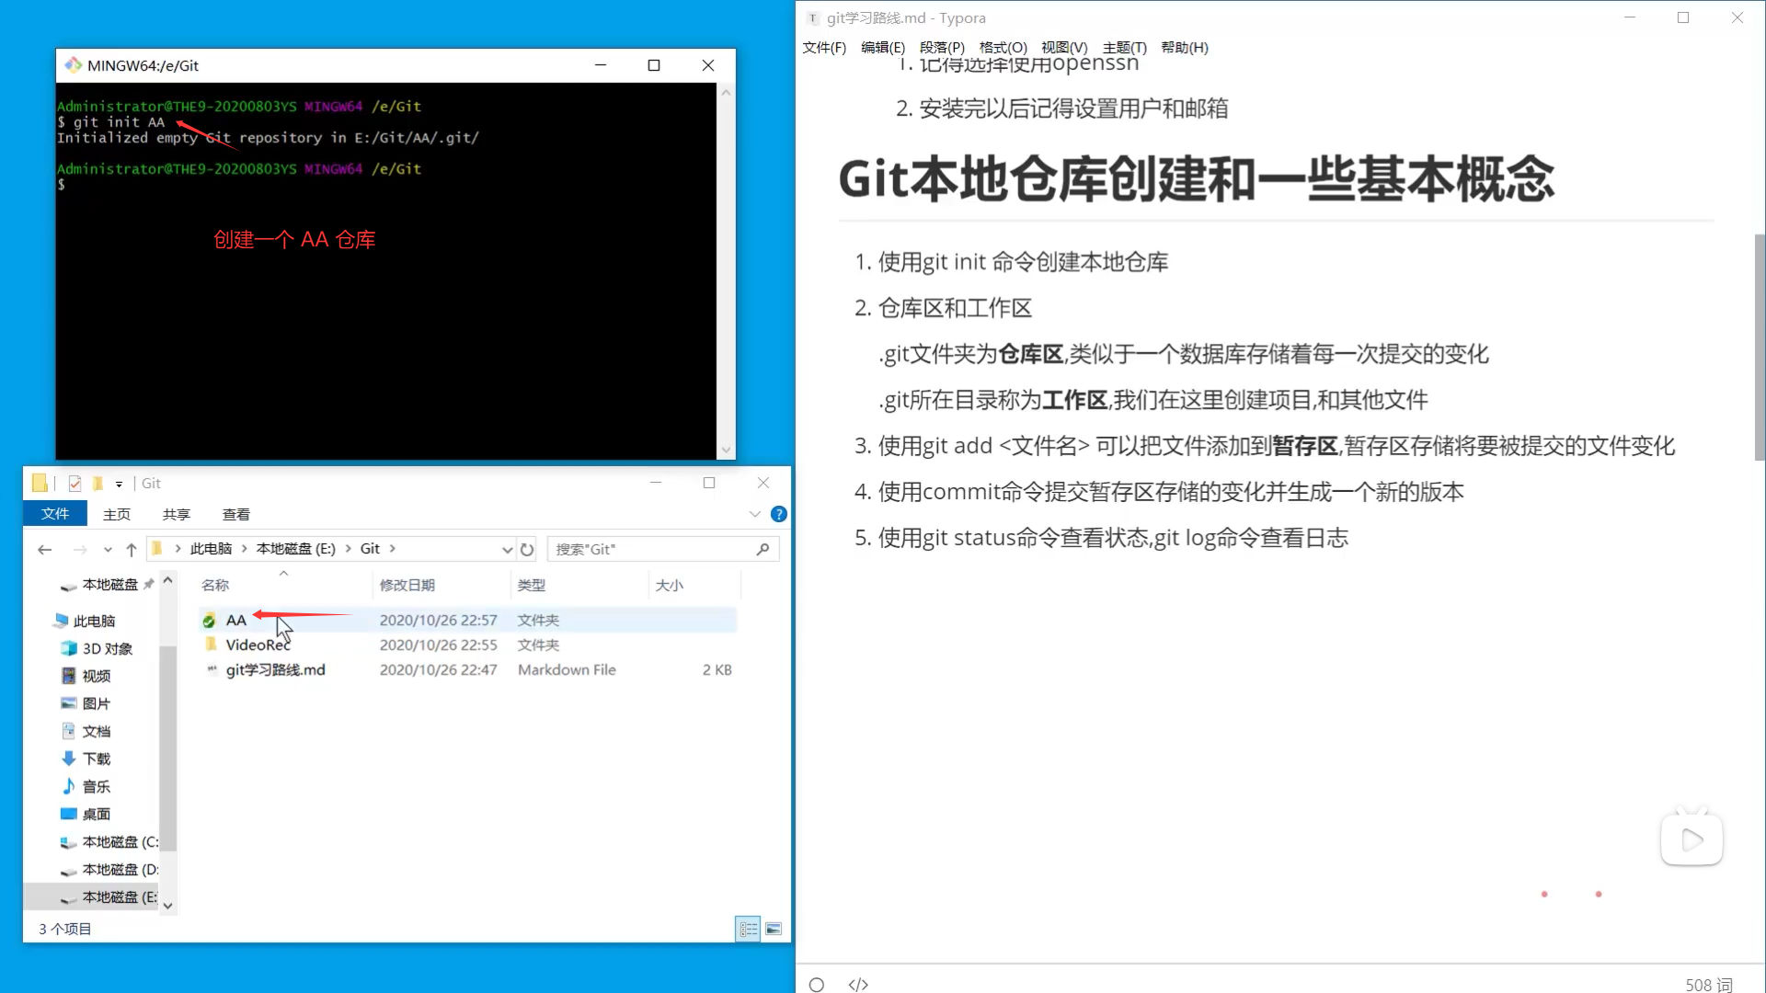Toggle source code mode in Typora
1766x993 pixels.
(x=858, y=985)
